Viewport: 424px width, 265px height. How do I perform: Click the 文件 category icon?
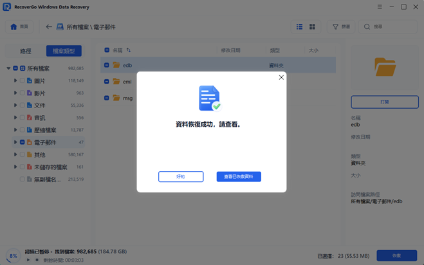30,105
